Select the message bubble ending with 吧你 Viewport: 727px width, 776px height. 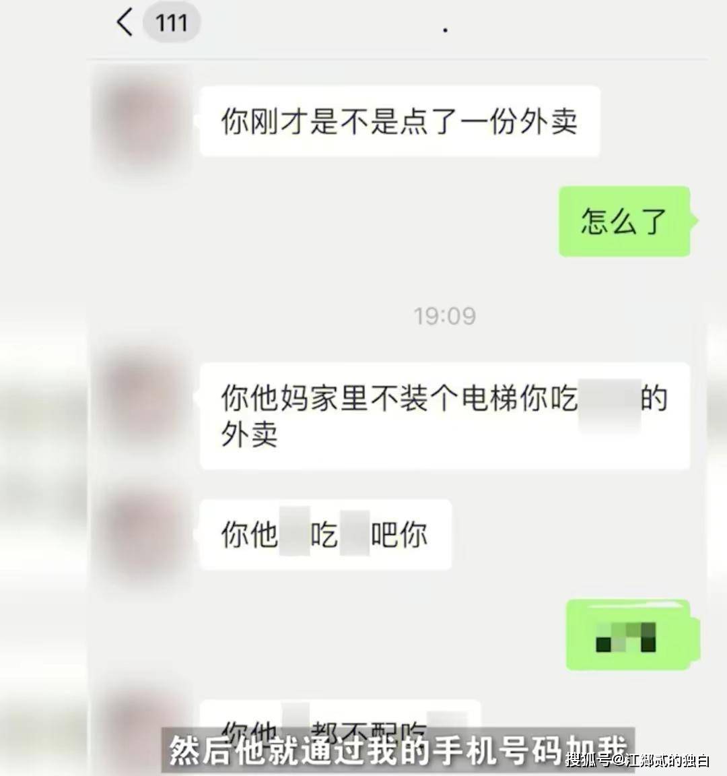(x=325, y=534)
